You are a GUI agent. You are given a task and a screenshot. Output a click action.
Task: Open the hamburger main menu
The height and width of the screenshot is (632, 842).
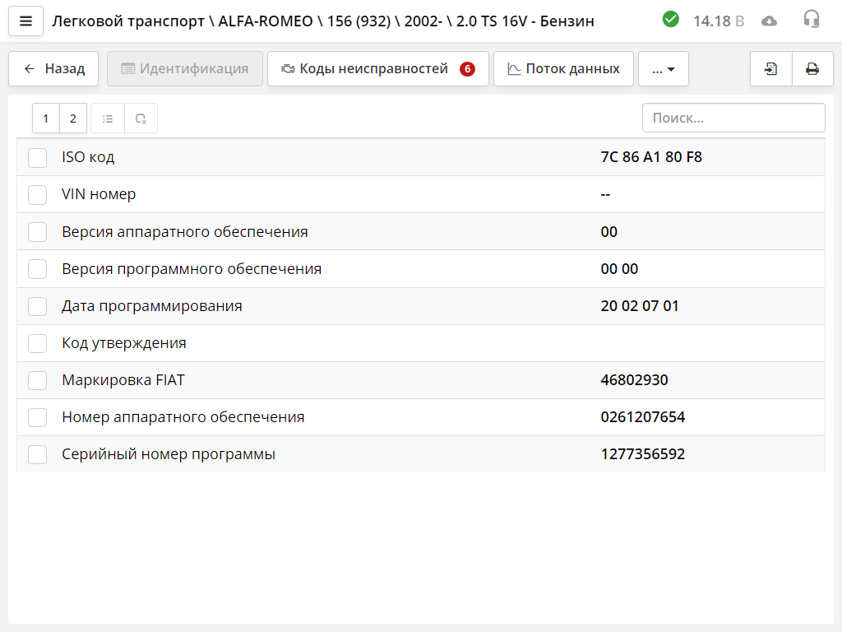(25, 21)
